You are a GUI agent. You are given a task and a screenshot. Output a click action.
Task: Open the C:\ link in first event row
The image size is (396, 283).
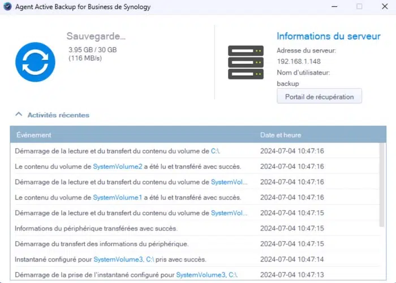point(216,151)
